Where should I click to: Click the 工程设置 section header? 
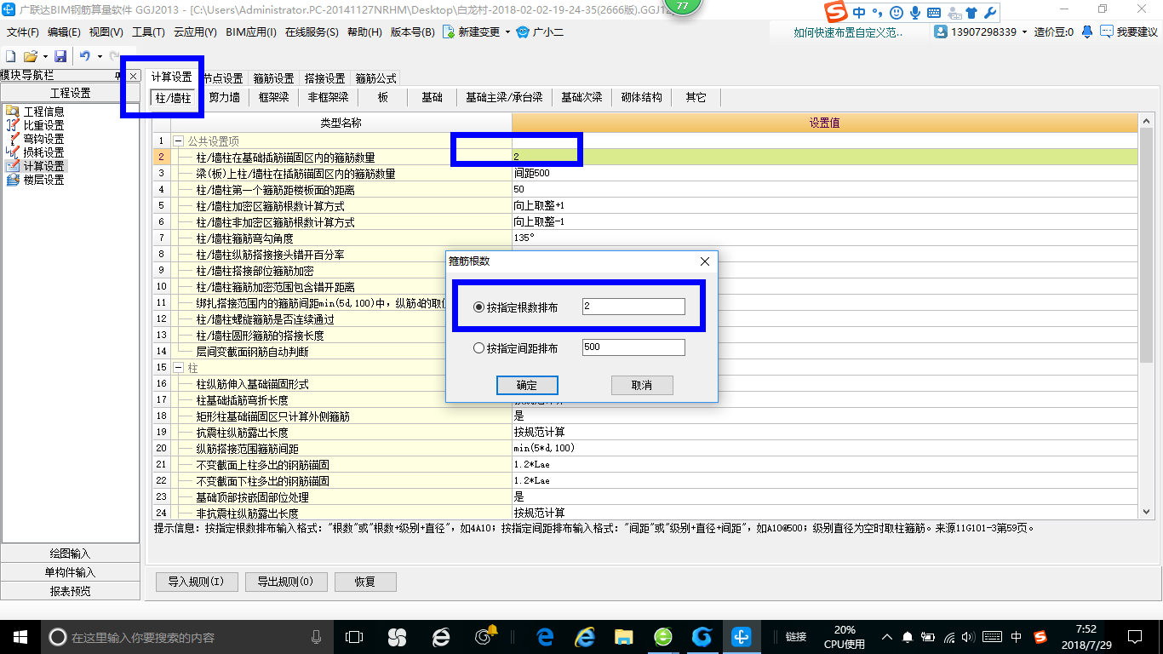[70, 94]
